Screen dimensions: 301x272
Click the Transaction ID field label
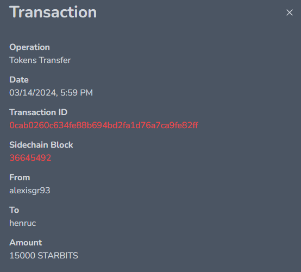[x=39, y=112]
